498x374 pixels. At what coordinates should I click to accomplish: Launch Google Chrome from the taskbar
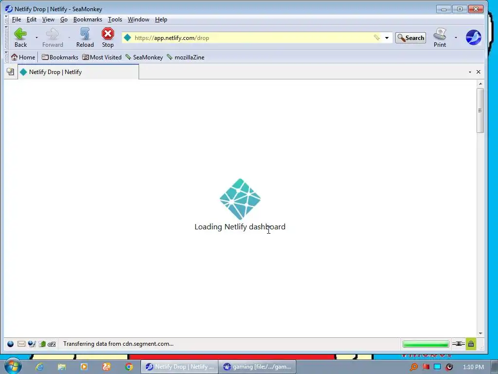tap(128, 367)
